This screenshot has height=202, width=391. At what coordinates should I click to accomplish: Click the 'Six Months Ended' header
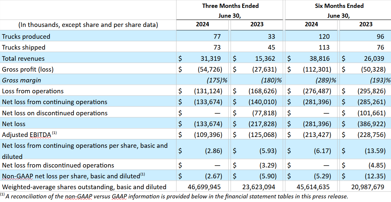coord(339,6)
